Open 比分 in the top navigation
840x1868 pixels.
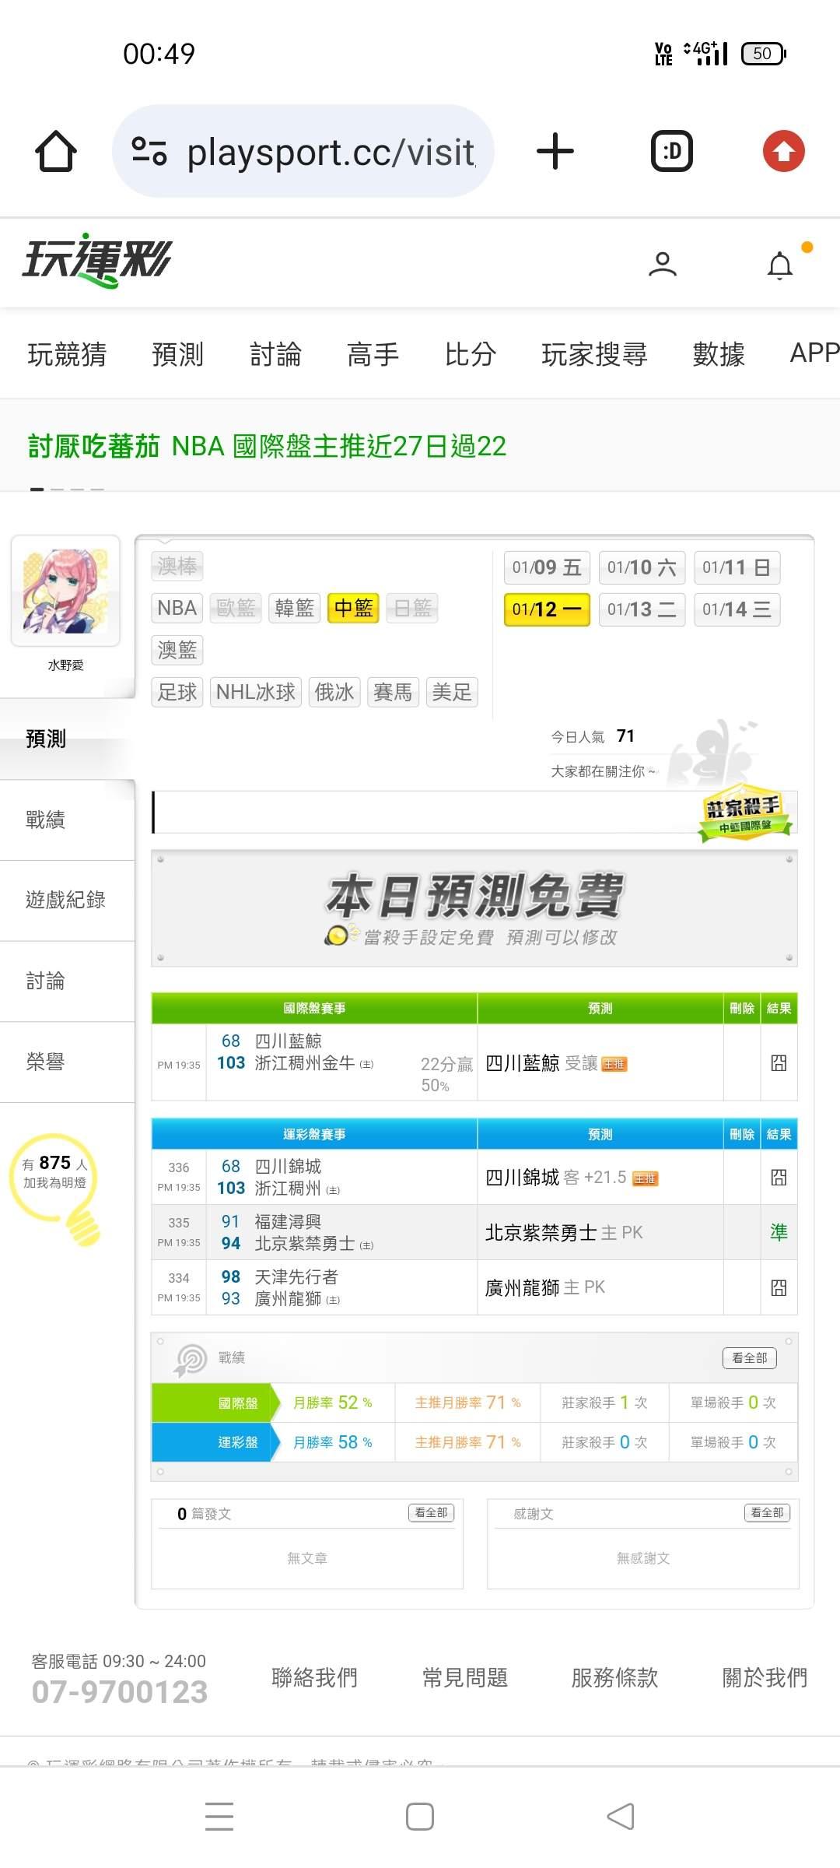(x=471, y=354)
